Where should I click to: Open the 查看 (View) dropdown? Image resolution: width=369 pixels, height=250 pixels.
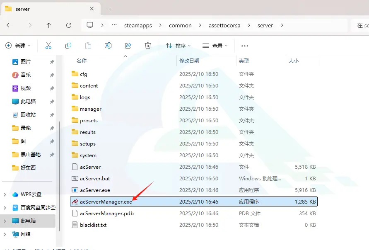pos(215,46)
